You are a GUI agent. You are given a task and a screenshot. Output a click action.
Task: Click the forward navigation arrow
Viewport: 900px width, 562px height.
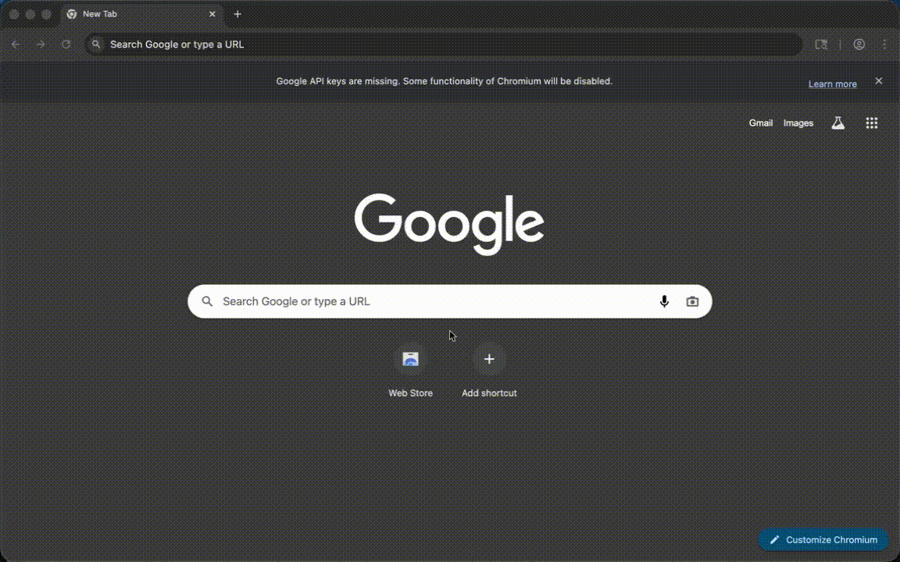click(41, 44)
